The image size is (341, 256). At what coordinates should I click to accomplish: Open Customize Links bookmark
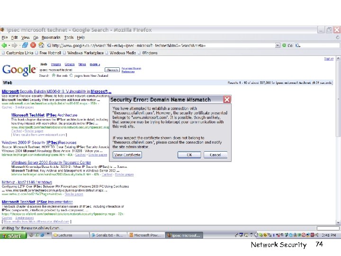(18, 53)
